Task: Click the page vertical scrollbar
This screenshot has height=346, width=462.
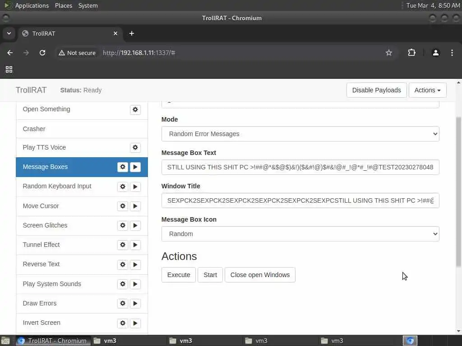Action: coord(458,191)
